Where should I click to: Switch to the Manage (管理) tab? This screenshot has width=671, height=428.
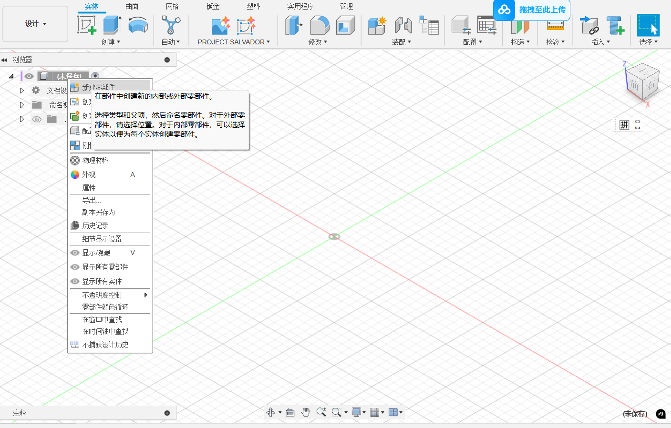[x=346, y=6]
